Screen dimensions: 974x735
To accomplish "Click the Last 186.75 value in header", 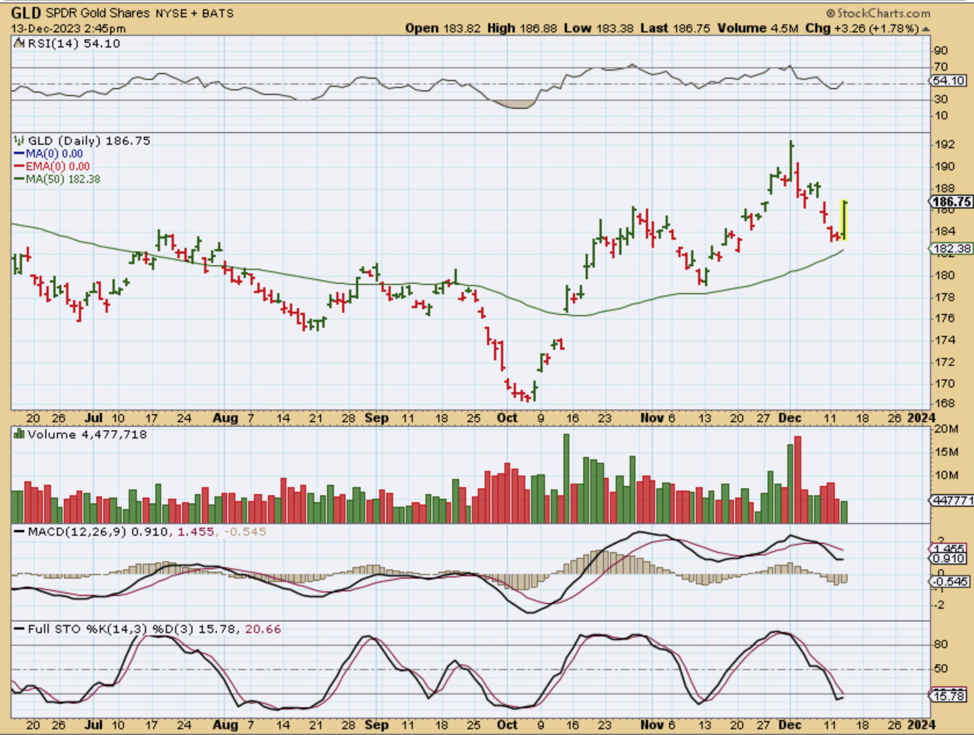I will point(675,28).
